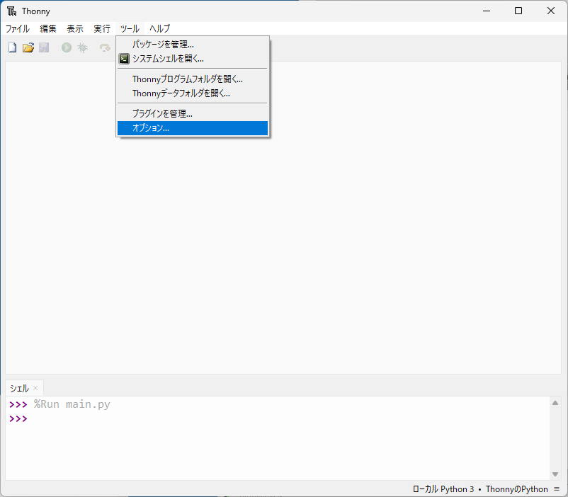
Task: Open the ファイル menu
Action: tap(18, 29)
